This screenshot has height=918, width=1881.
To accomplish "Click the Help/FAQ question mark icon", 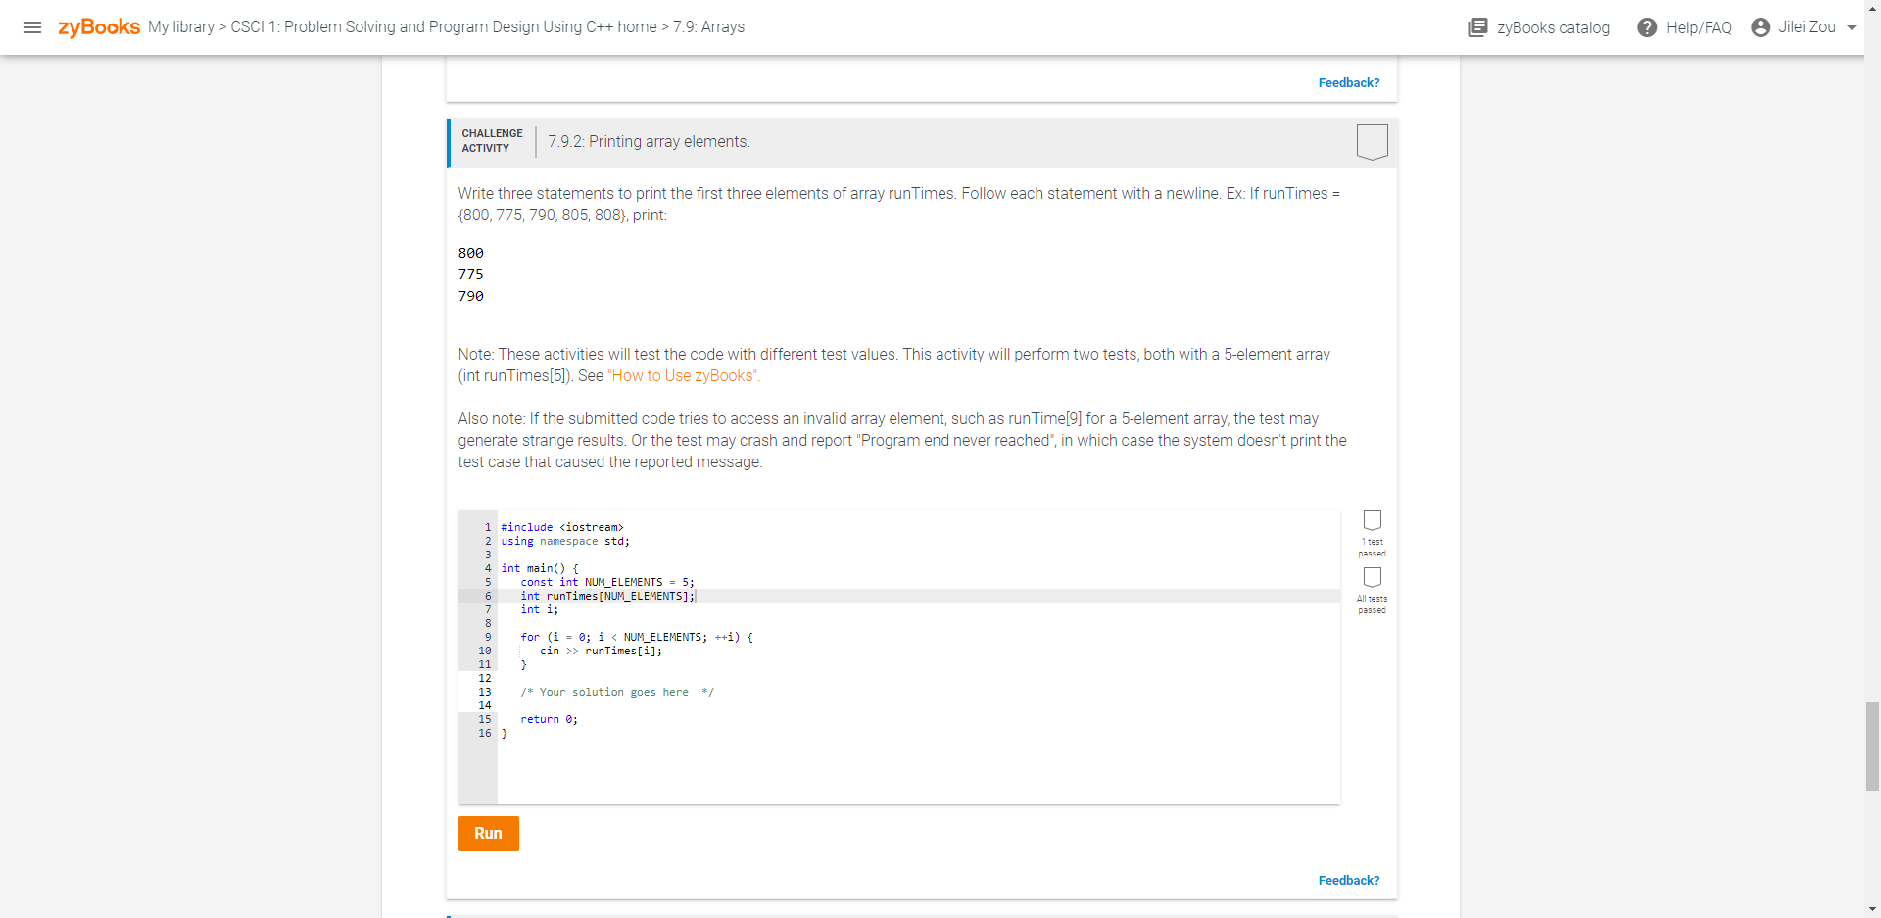I will pyautogui.click(x=1647, y=27).
